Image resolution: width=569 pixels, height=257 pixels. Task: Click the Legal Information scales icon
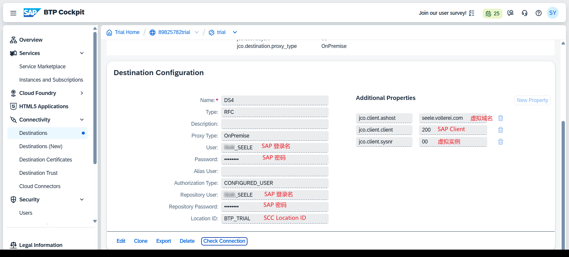13,245
